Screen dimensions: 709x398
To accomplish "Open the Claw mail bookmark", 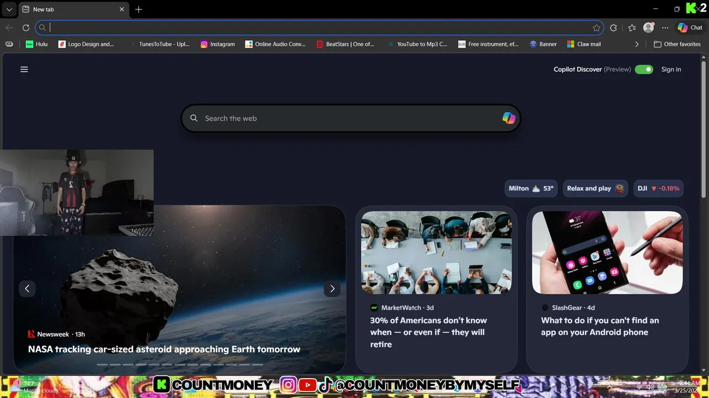I will [x=584, y=44].
